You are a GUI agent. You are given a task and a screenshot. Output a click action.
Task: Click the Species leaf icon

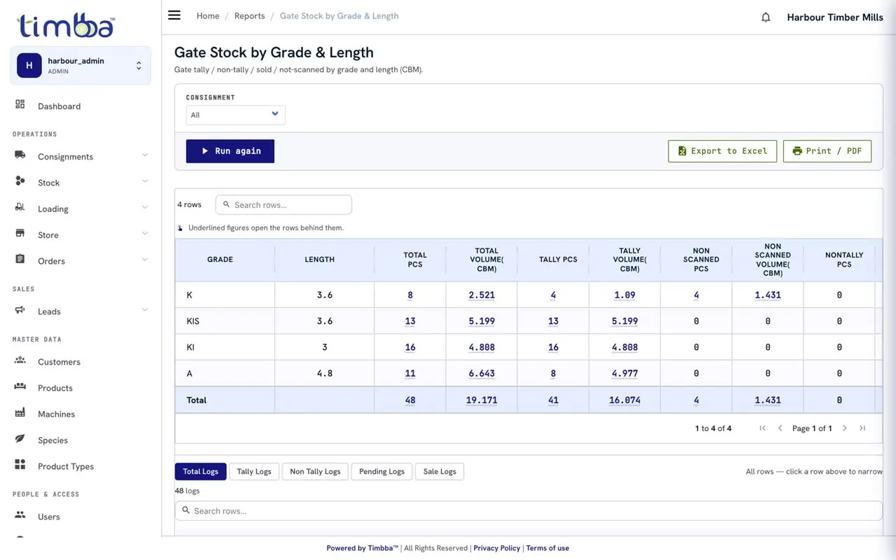20,438
